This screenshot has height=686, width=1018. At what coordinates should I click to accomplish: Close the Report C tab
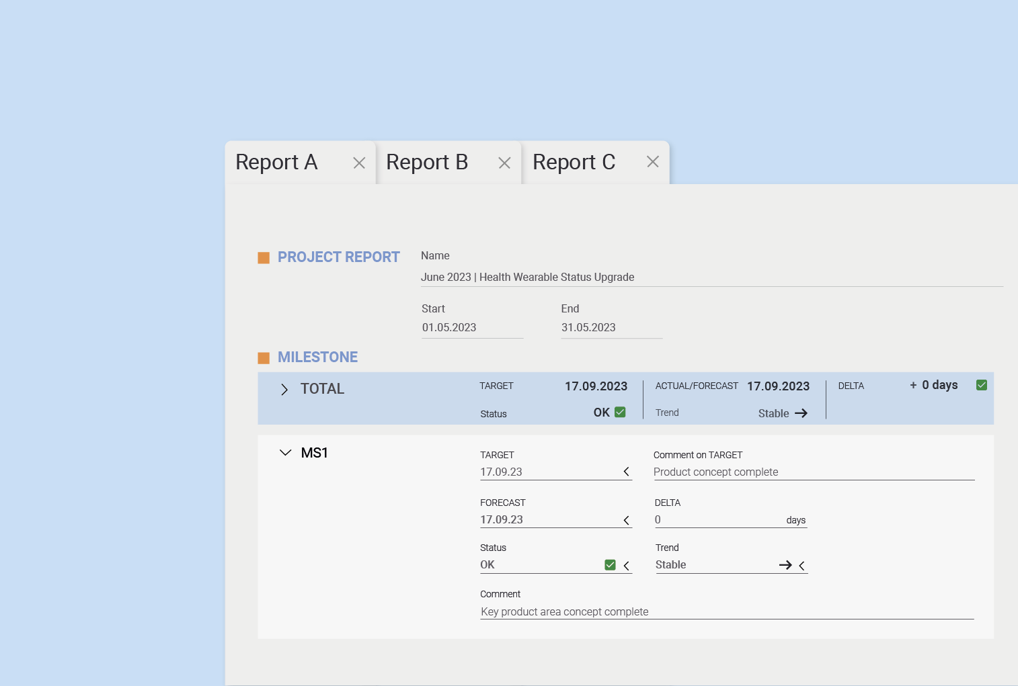click(652, 161)
